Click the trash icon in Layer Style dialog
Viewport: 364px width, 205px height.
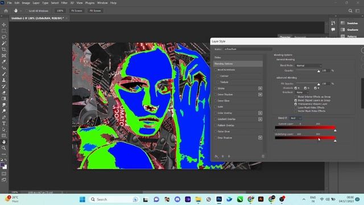(263, 157)
